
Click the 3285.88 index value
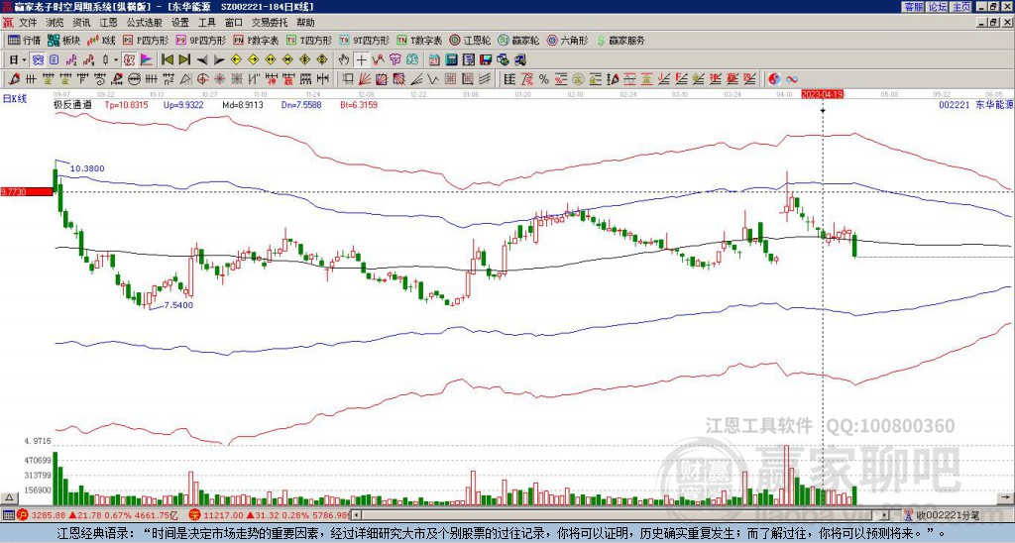tap(48, 515)
